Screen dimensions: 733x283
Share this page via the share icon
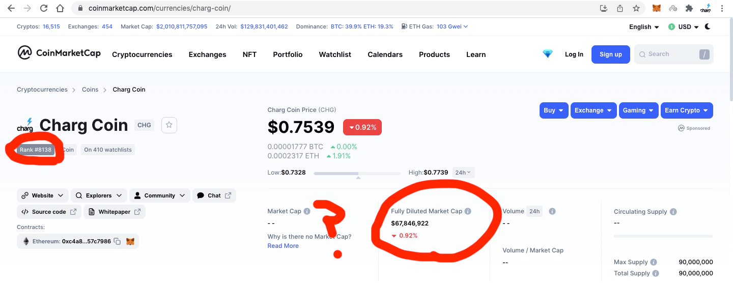click(620, 8)
